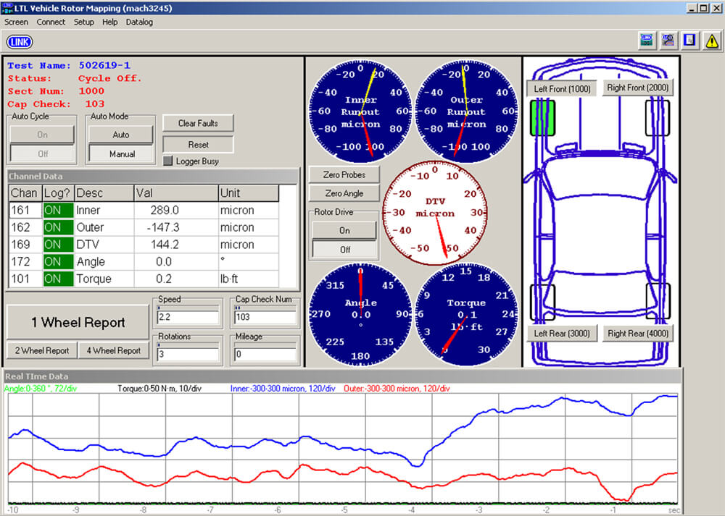Click channel number cell 161
This screenshot has width=725, height=516.
pos(25,210)
